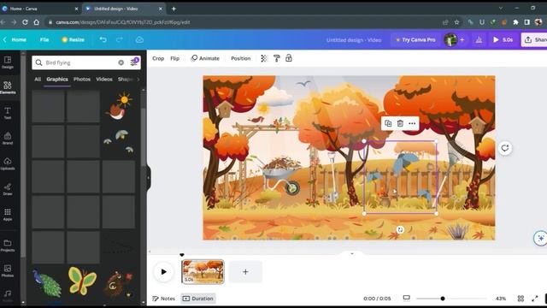Viewport: 547px width, 308px height.
Task: Open the Animate panel
Action: [x=205, y=58]
